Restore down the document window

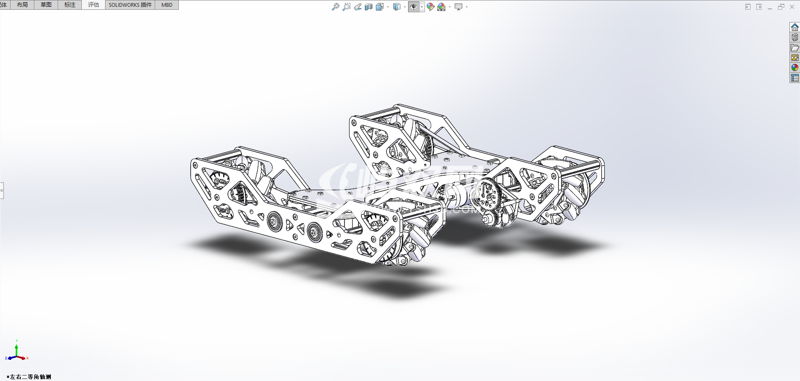pyautogui.click(x=781, y=7)
